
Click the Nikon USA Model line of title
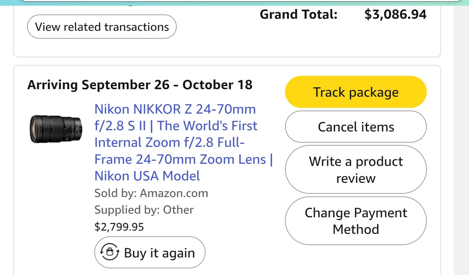click(x=147, y=176)
